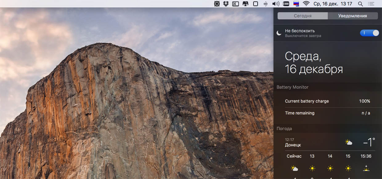Click the command-key shortcut menu bar icon
The image size is (382, 179).
(x=236, y=4)
